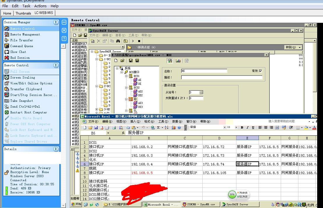Start Show Chat
This screenshot has width=323, height=208.
pos(18,52)
